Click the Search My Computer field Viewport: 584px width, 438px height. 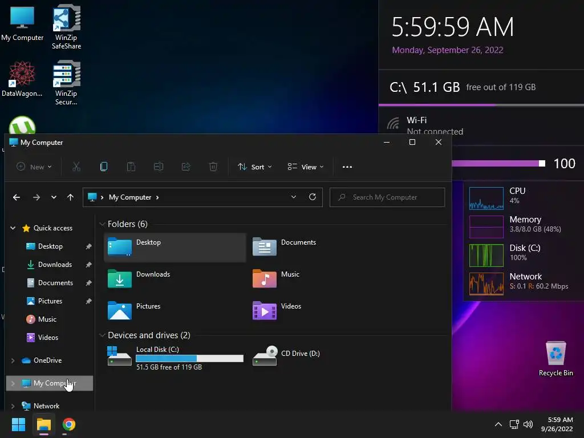click(x=387, y=197)
